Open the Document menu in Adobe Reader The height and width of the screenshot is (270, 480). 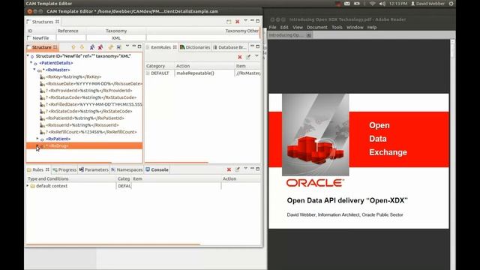316,27
